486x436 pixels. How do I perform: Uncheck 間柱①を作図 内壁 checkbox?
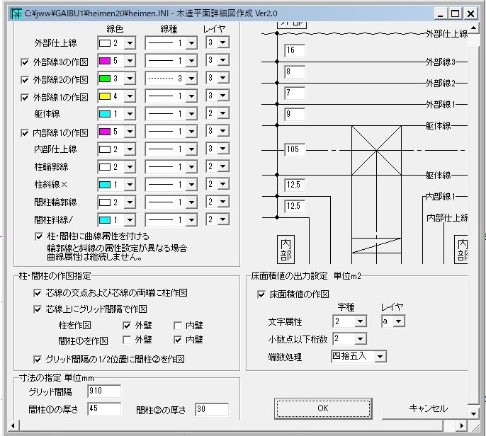pos(178,340)
